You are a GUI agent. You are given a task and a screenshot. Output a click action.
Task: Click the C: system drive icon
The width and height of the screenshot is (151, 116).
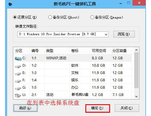coord(18,58)
